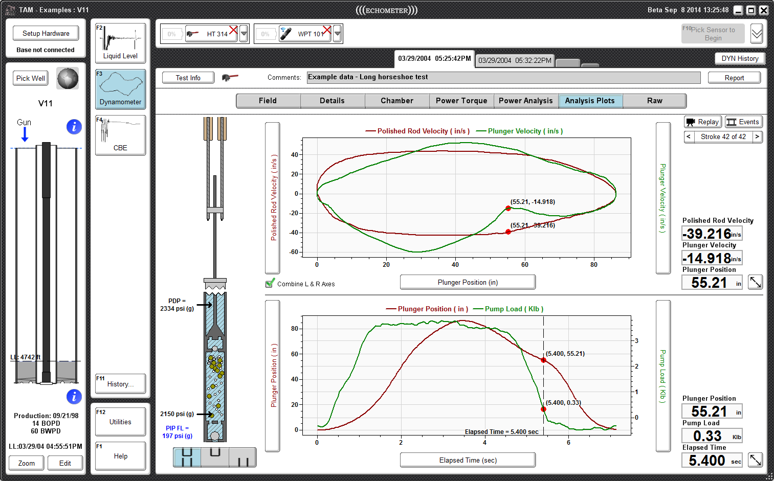Open the Power Torque tab
Viewport: 774px width, 481px height.
[460, 101]
